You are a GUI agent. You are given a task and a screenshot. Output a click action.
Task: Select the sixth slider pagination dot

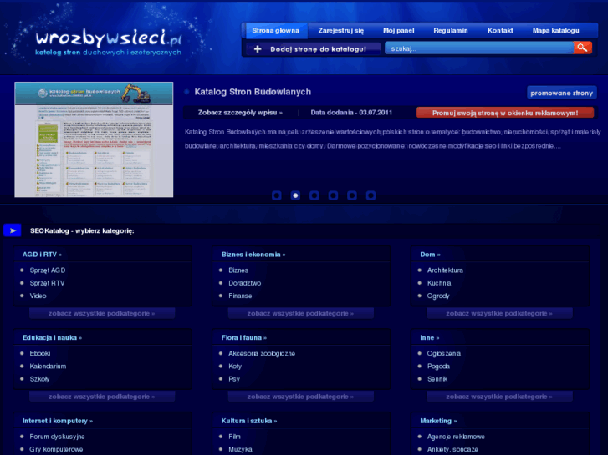(370, 195)
